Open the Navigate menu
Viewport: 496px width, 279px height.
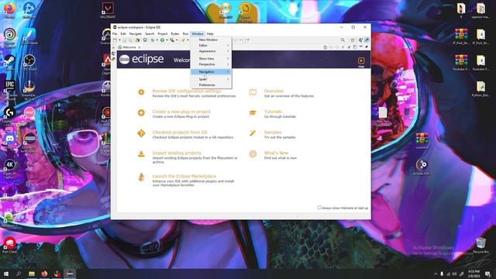pos(136,34)
